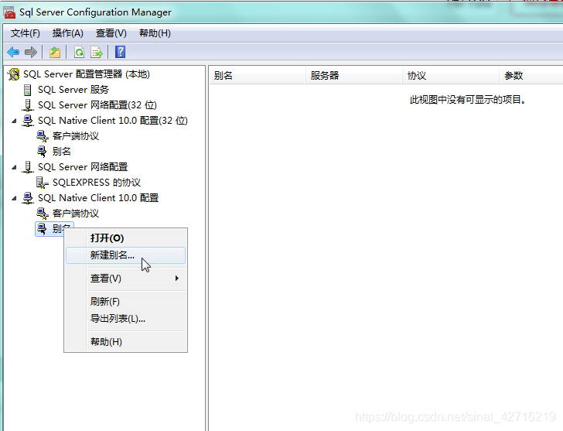Open the 查看(V) submenu arrow in context menu
This screenshot has height=431, width=563.
tap(176, 279)
